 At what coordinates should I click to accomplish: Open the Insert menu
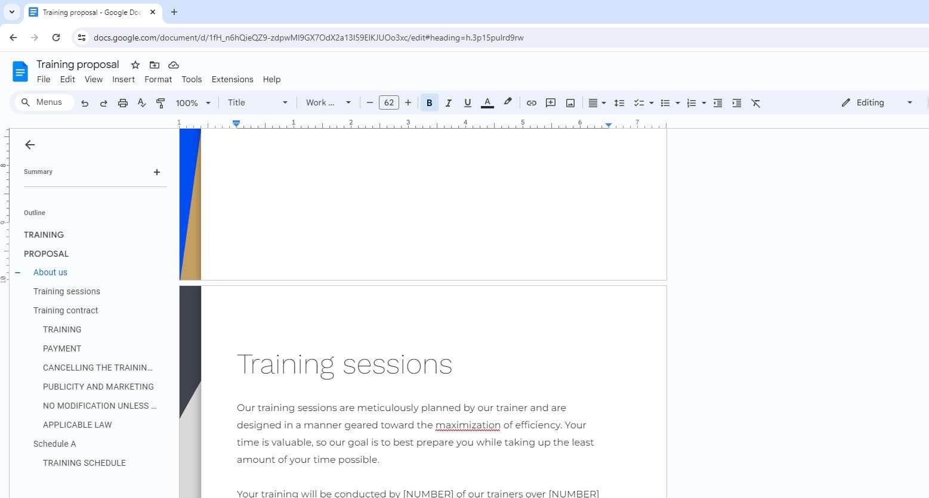coord(124,79)
